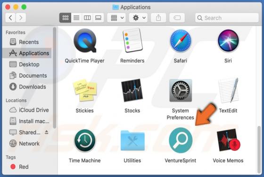264x177 pixels.
Task: Open Downloads from the sidebar
Action: tap(27, 87)
